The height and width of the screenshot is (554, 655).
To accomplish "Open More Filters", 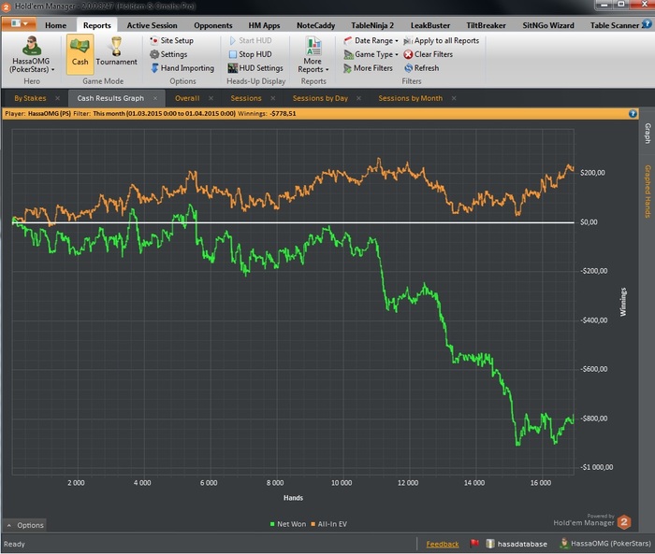I will tap(368, 68).
